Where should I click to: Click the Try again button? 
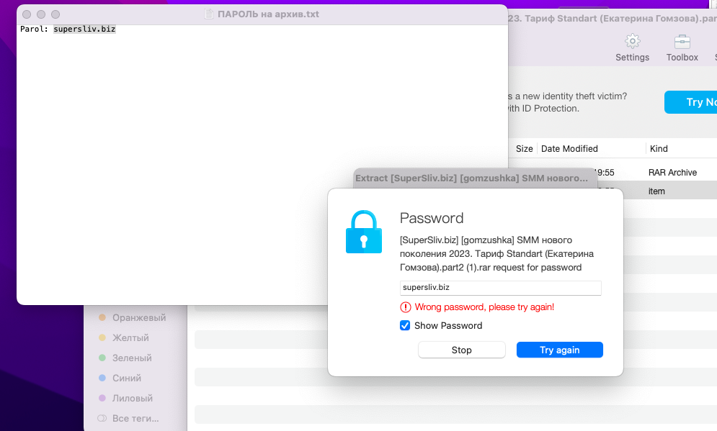click(560, 350)
